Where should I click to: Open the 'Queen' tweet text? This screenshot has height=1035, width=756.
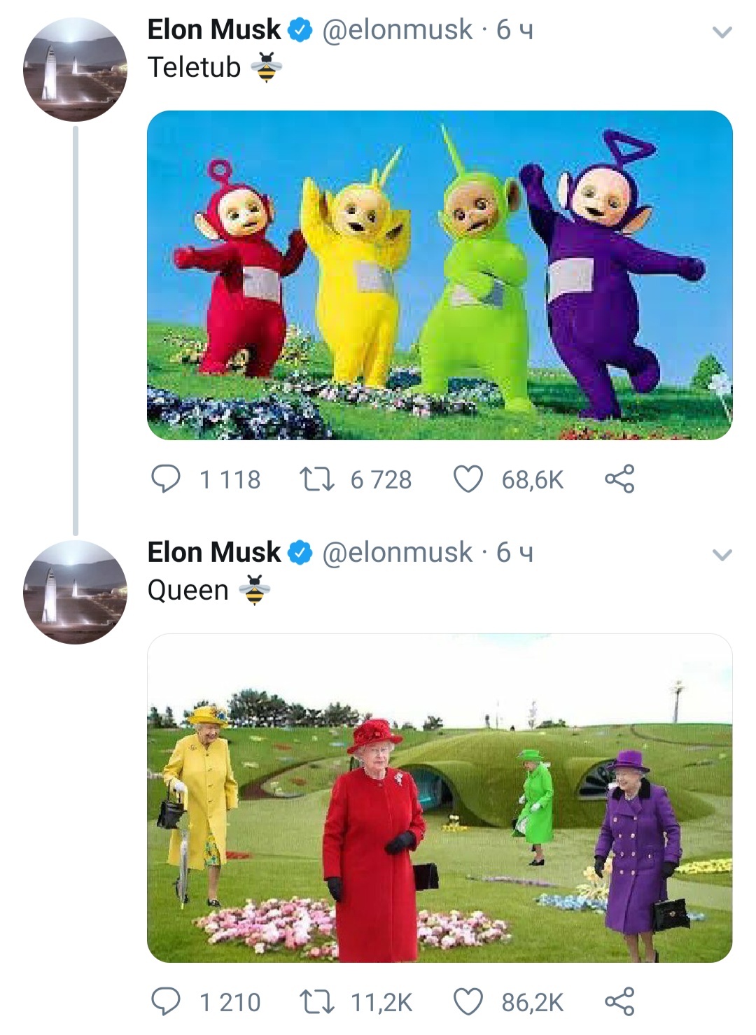coord(188,591)
